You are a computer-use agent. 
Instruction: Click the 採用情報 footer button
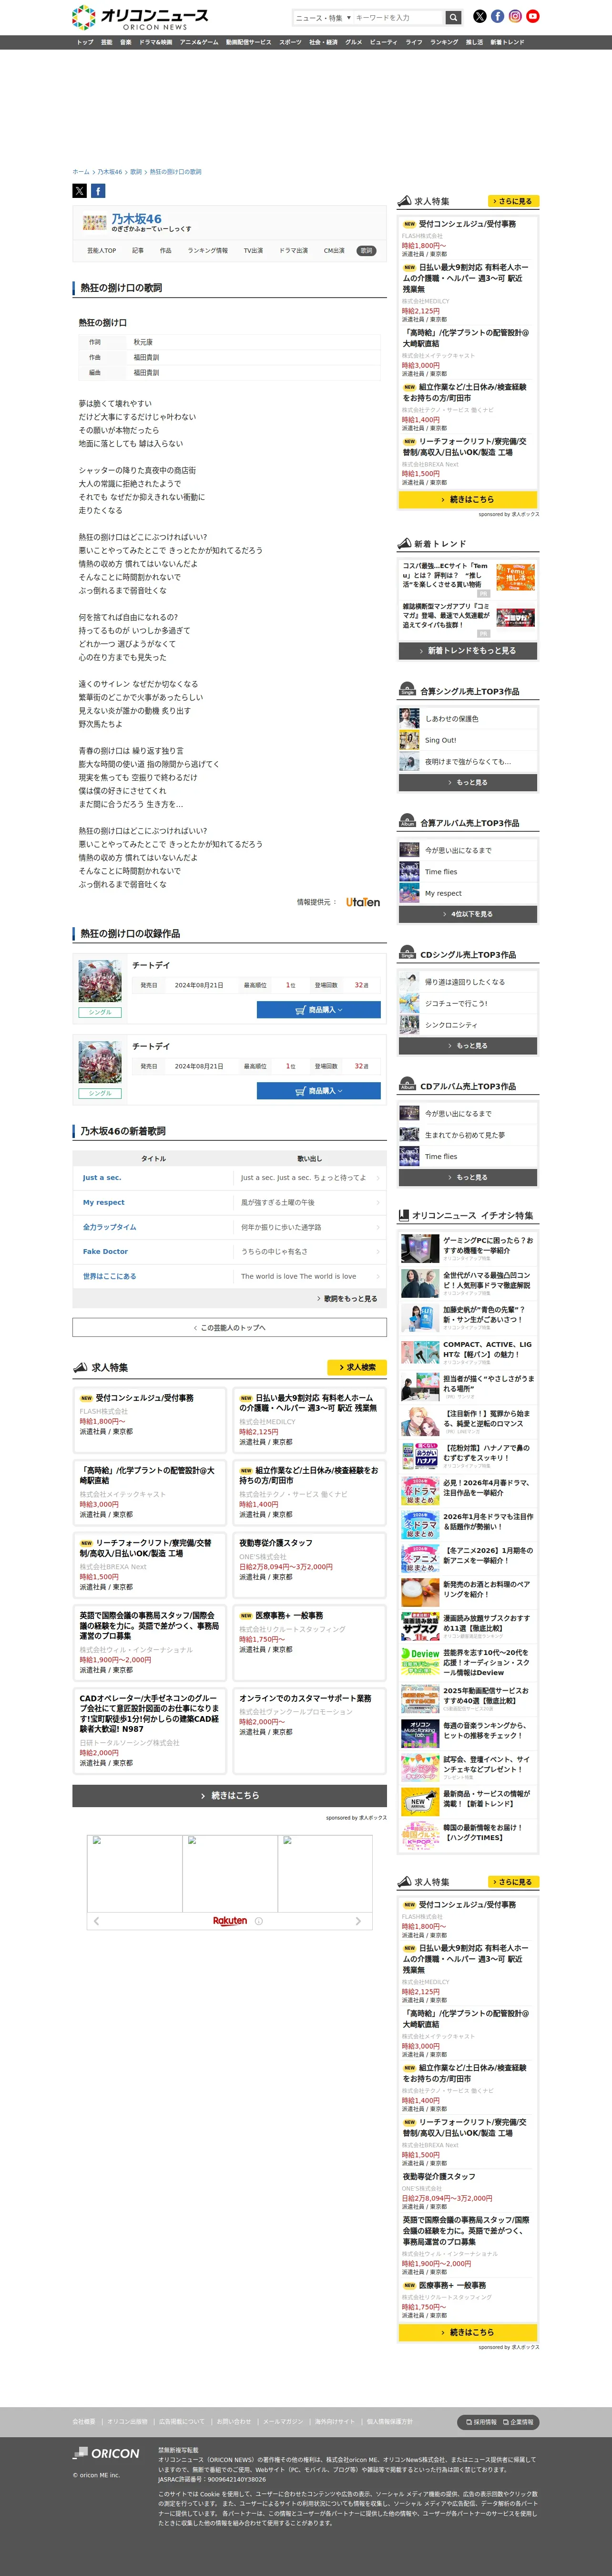(x=481, y=2422)
